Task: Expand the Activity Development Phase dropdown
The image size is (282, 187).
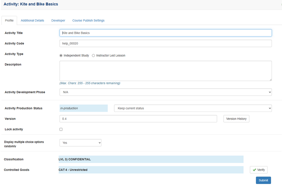Action: tap(165, 92)
